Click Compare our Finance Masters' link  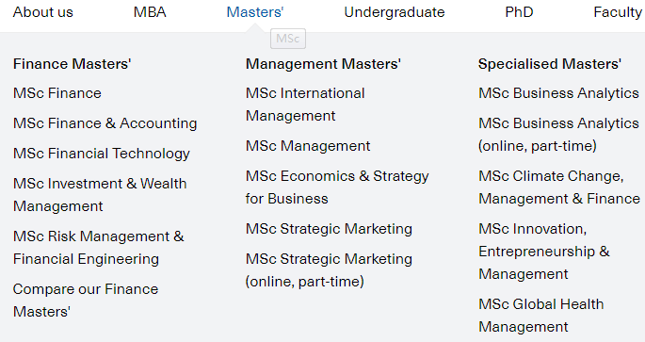(86, 300)
